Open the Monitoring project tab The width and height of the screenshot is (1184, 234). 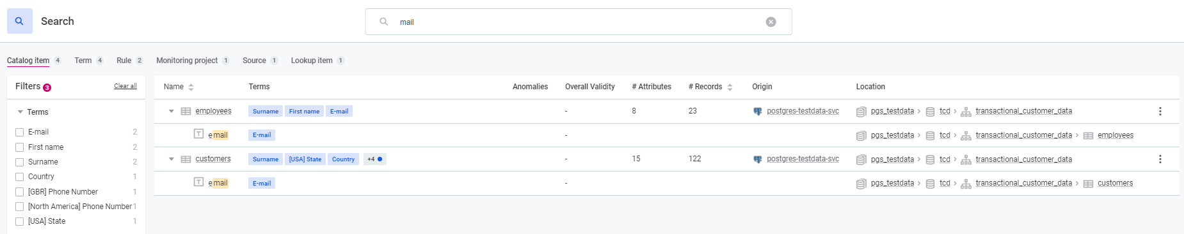[187, 61]
